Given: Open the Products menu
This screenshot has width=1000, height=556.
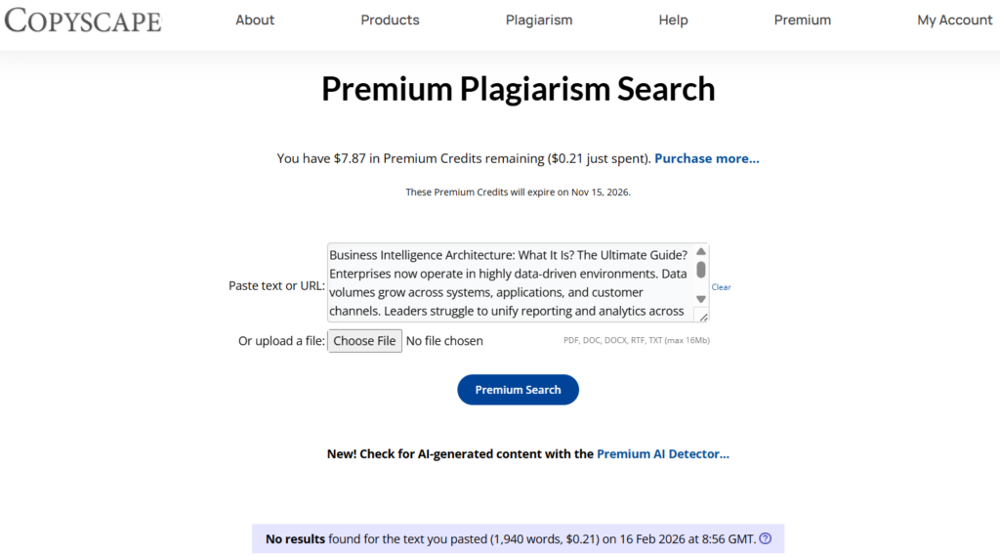Looking at the screenshot, I should click(390, 20).
